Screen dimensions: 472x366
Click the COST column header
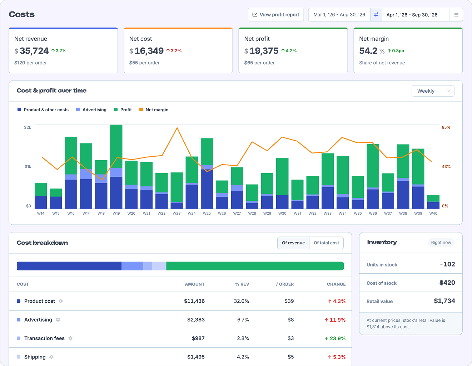23,284
